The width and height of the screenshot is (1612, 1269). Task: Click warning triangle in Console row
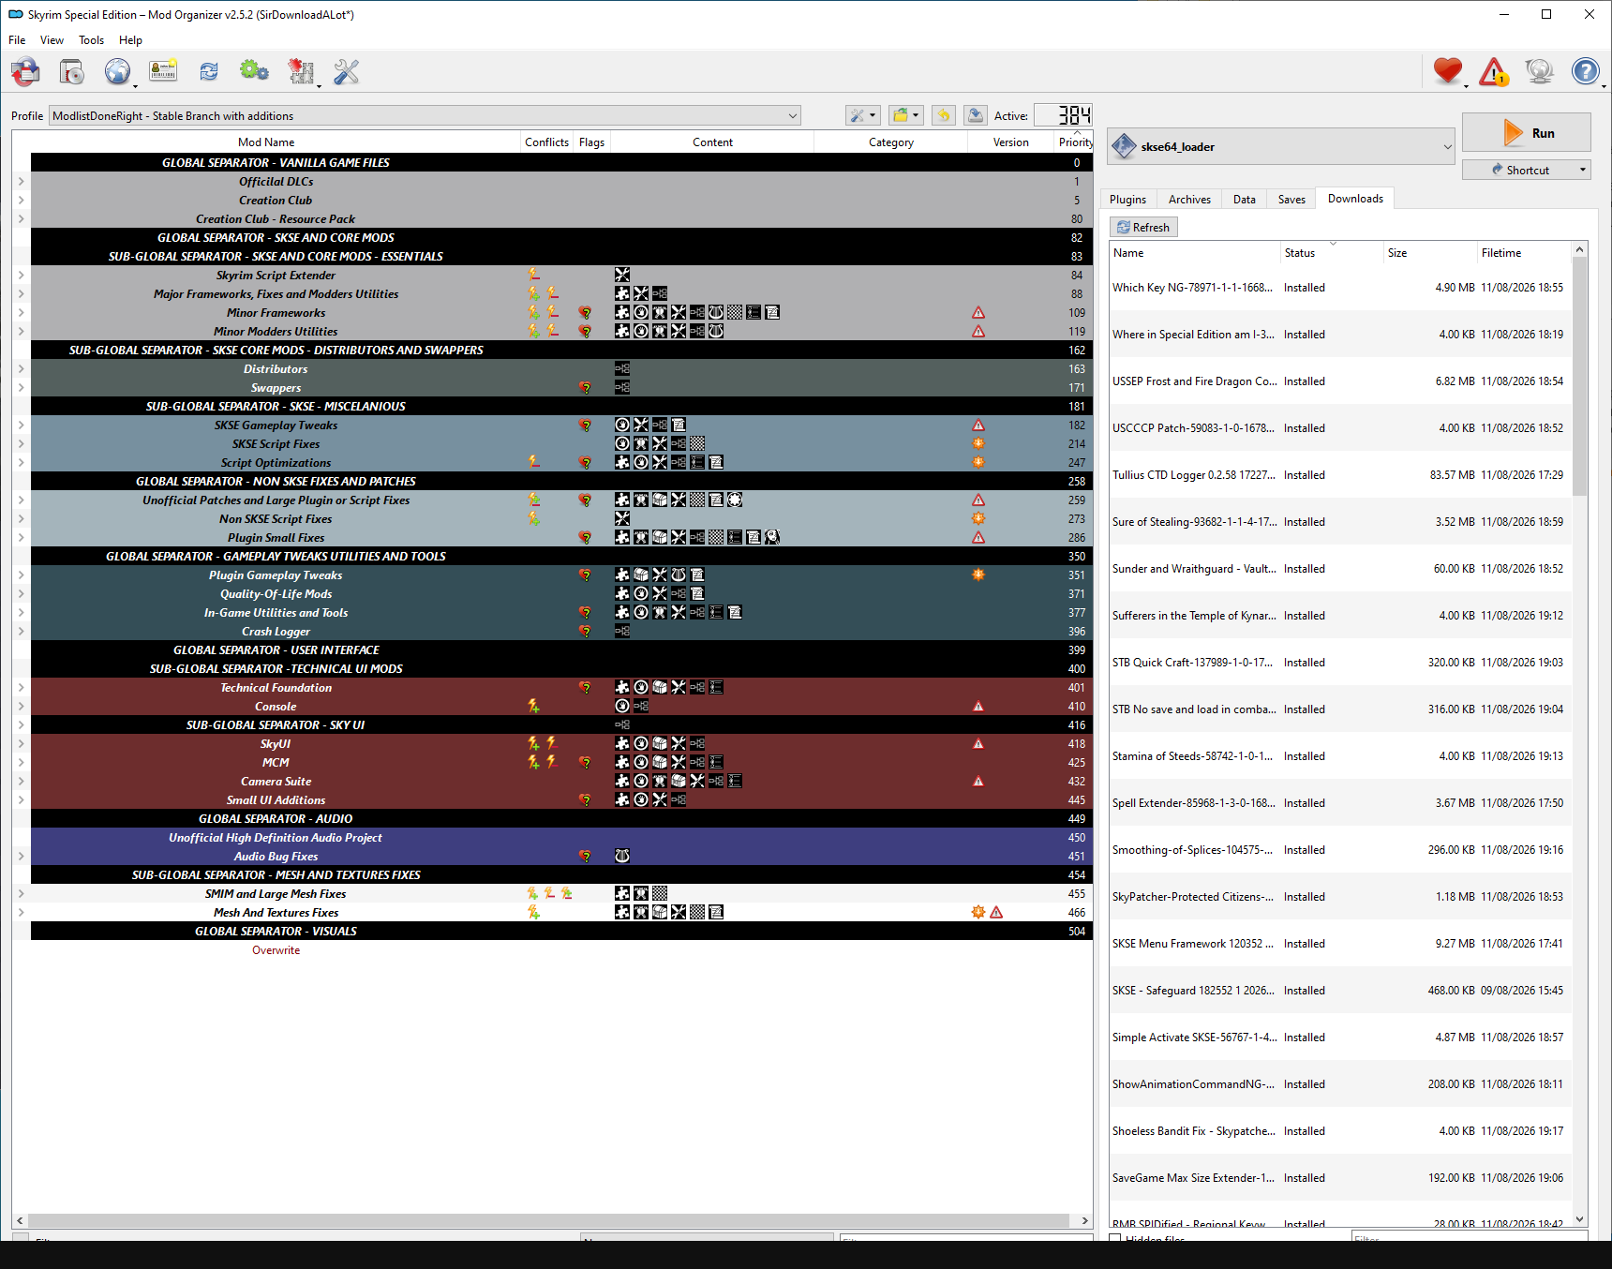click(978, 706)
